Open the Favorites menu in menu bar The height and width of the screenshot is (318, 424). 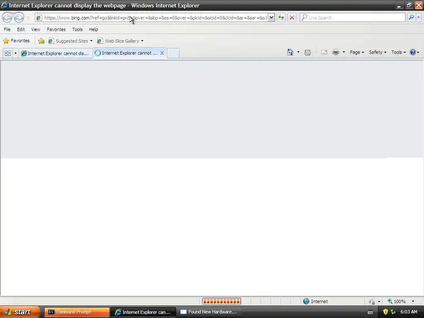[56, 29]
